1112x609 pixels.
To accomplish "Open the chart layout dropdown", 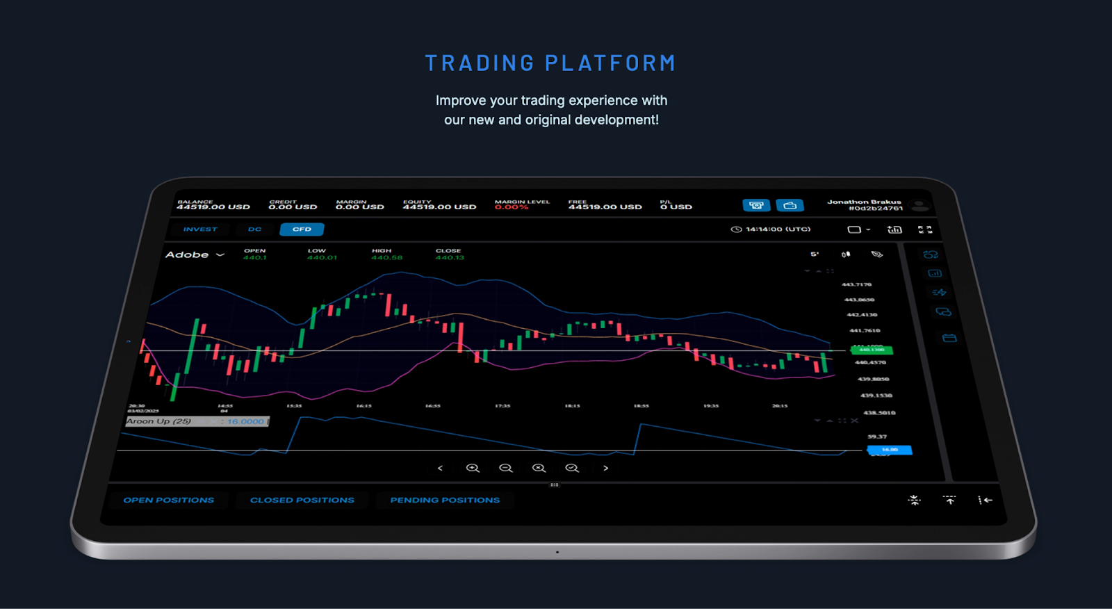I will click(858, 229).
